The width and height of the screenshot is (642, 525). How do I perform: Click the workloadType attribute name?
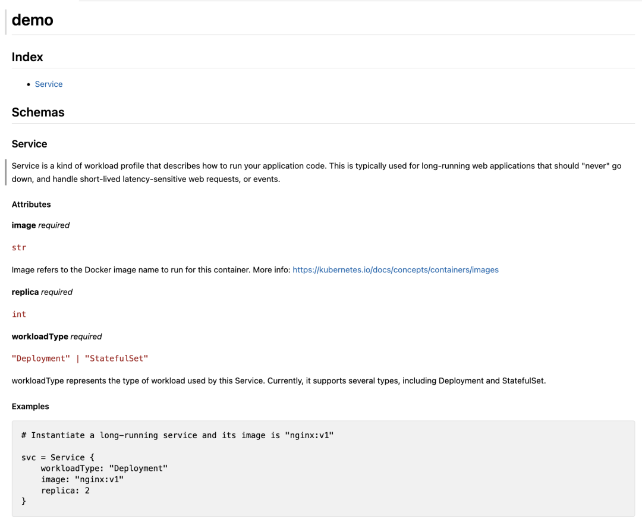coord(40,337)
